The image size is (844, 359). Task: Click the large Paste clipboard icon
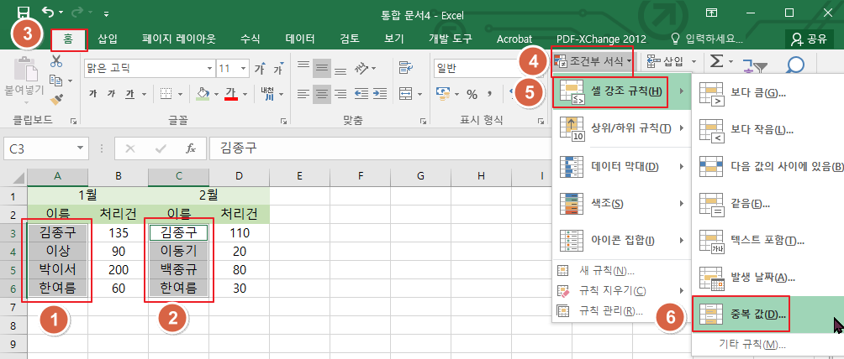24,70
